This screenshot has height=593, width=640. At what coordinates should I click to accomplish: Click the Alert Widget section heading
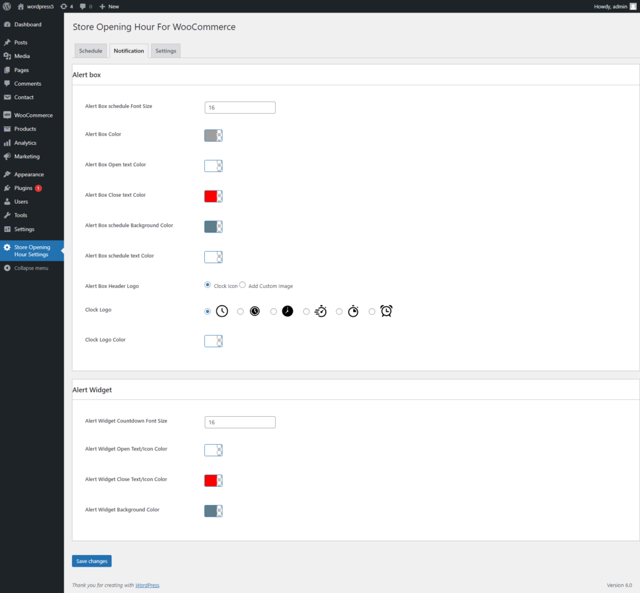tap(92, 390)
